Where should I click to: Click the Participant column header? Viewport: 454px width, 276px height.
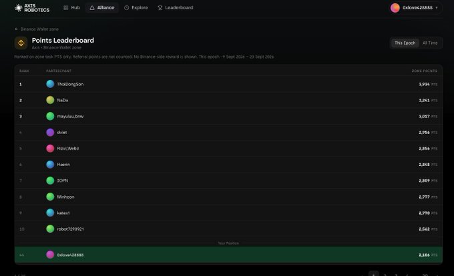click(x=59, y=71)
